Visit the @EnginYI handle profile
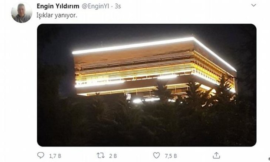 95,6
